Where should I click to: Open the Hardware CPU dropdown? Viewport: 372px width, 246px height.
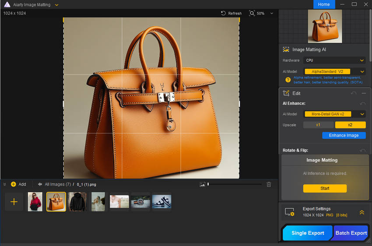tap(334, 60)
